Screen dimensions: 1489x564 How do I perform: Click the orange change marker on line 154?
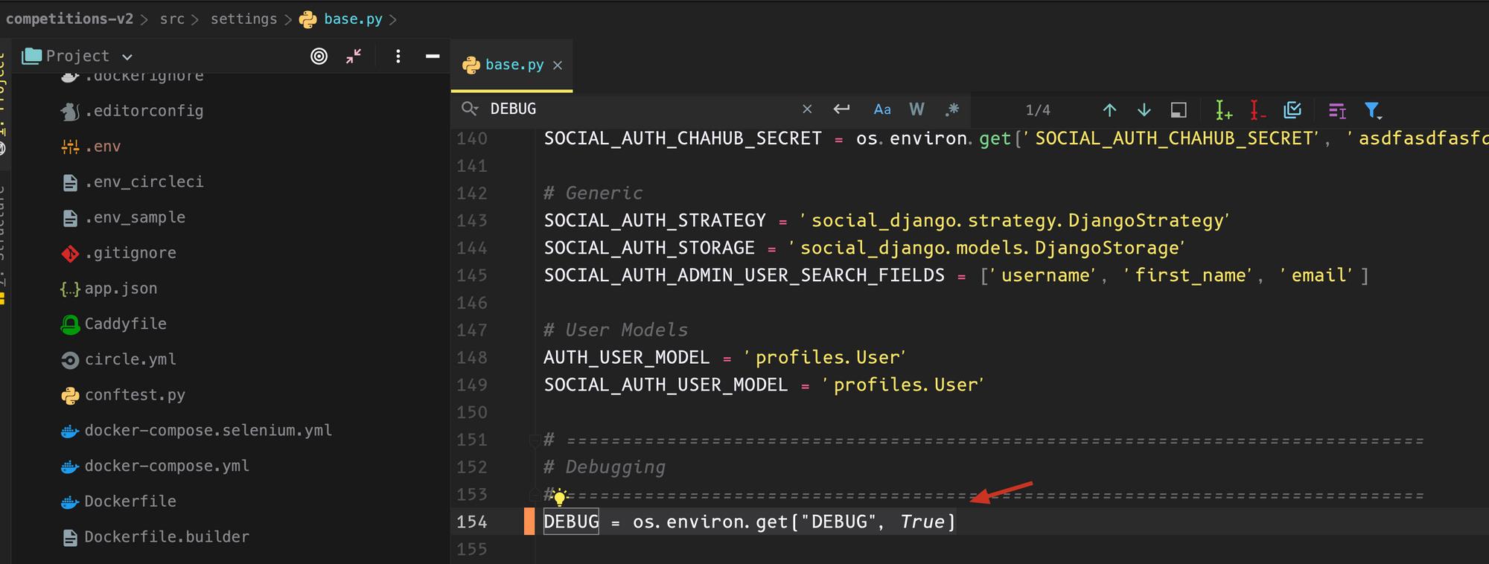point(529,522)
